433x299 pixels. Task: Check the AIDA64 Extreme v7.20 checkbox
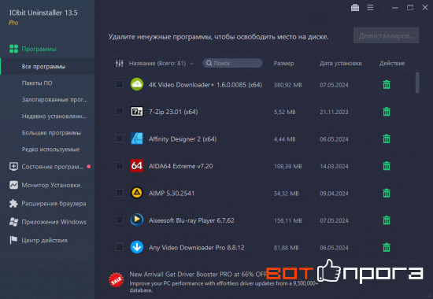120,166
